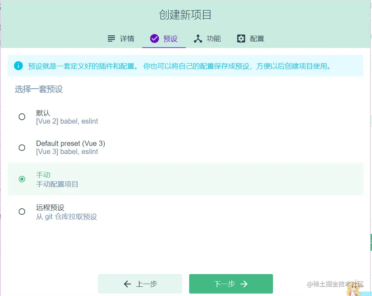Open the 配置 tab
372x296 pixels.
pyautogui.click(x=250, y=39)
